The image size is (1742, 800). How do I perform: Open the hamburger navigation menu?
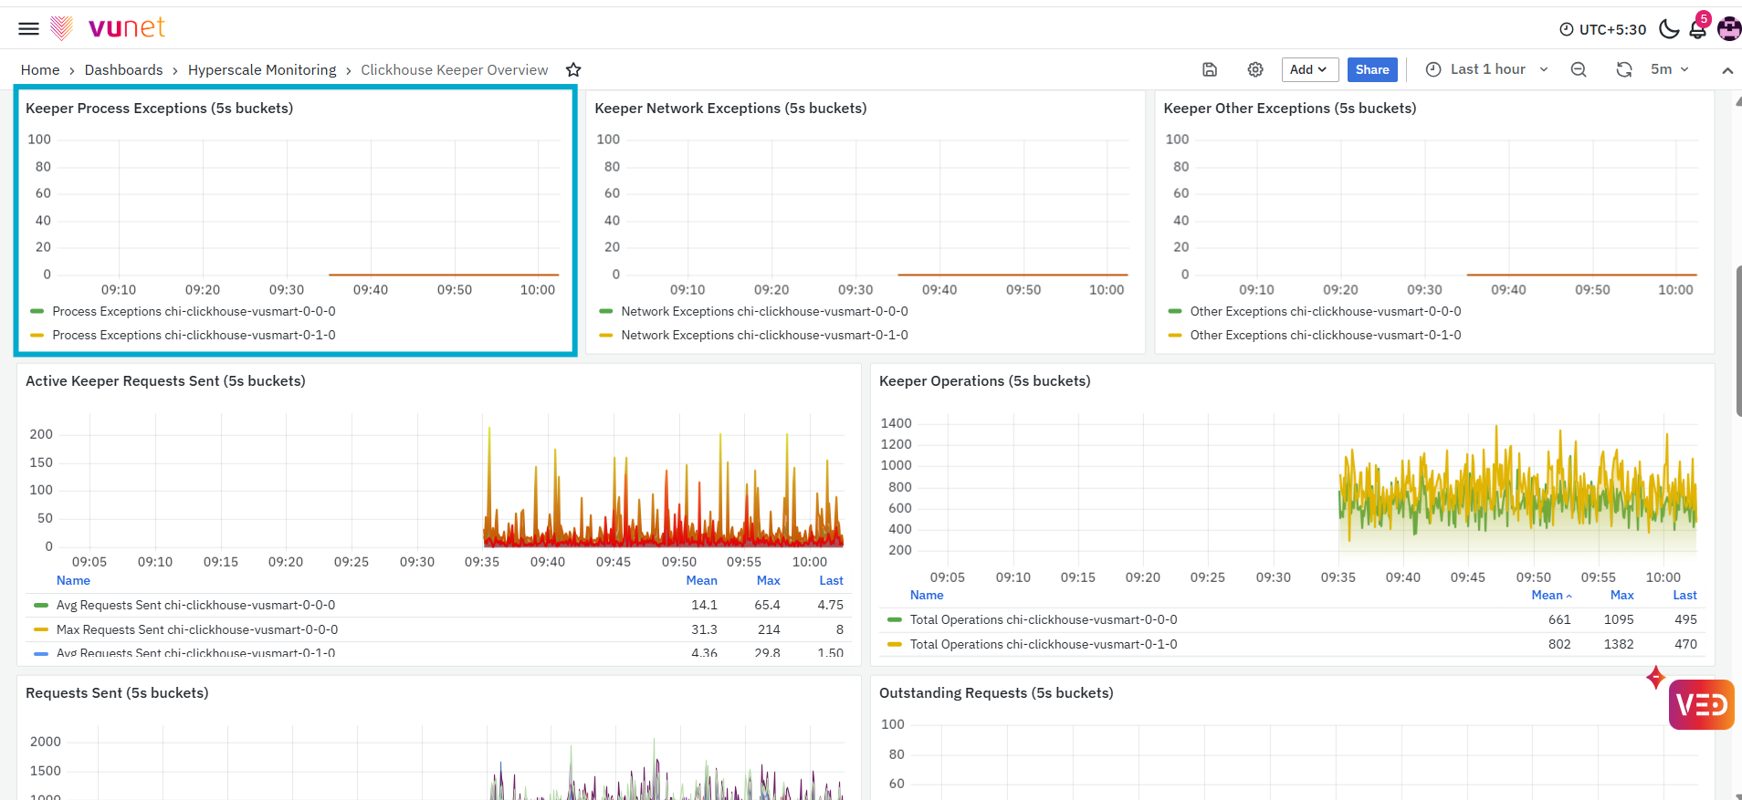[29, 28]
